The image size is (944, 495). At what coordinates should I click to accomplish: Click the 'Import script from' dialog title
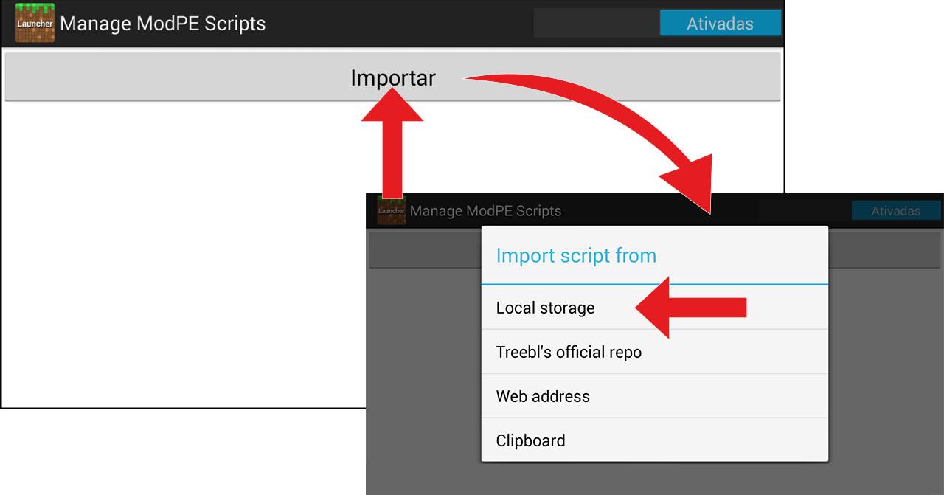(576, 255)
